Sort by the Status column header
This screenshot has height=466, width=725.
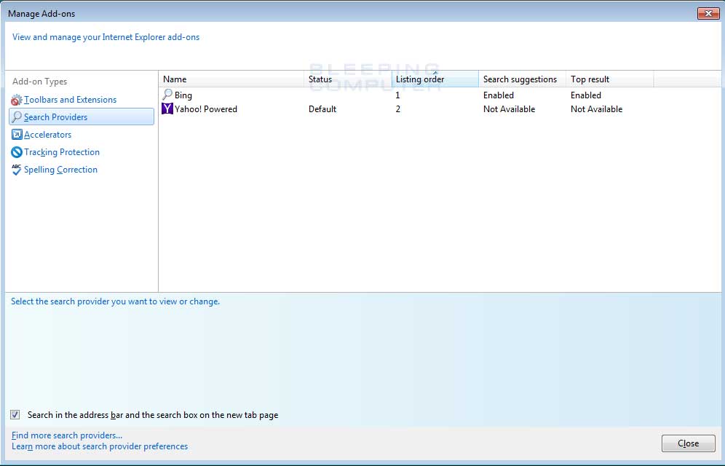(x=348, y=79)
